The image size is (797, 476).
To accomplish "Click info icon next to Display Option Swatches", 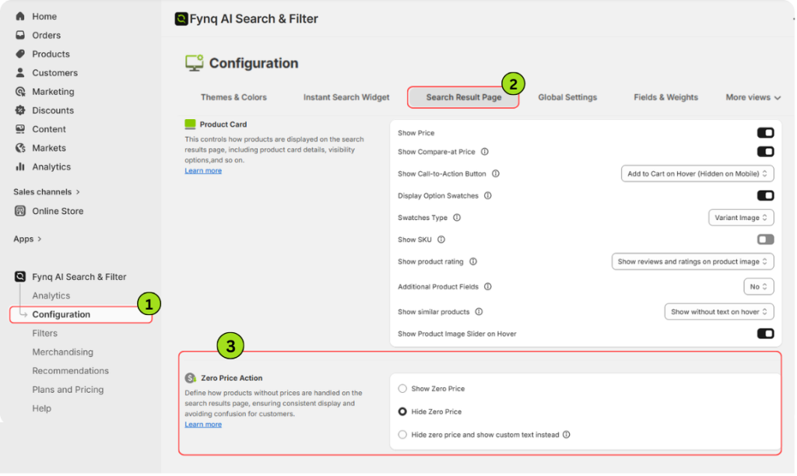I will [x=488, y=195].
